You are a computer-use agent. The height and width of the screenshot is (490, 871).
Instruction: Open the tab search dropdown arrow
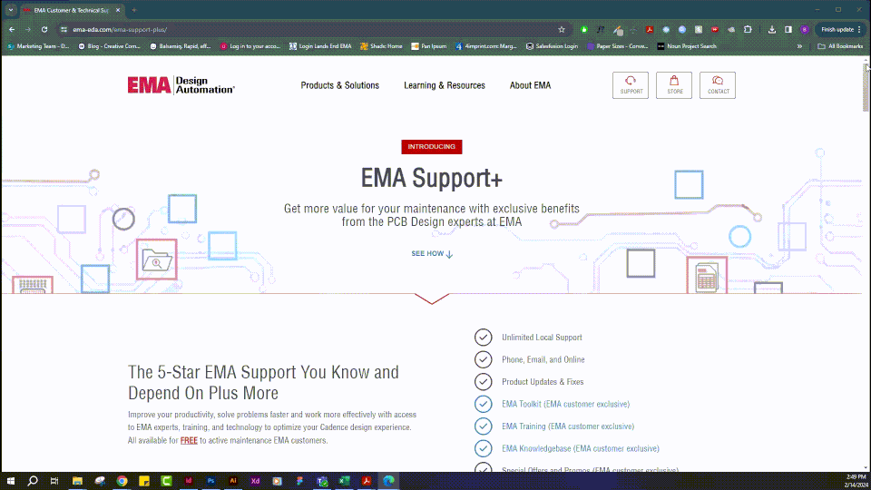pos(11,10)
